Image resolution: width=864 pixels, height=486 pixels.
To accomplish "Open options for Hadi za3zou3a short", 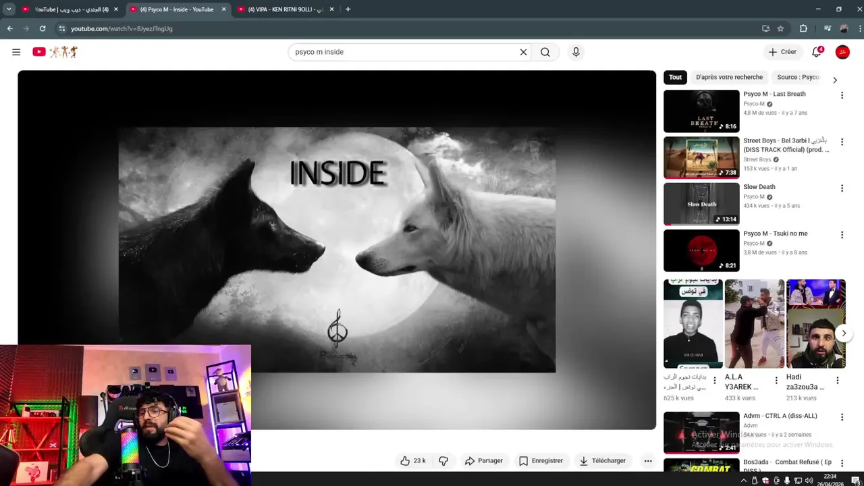I will (838, 381).
